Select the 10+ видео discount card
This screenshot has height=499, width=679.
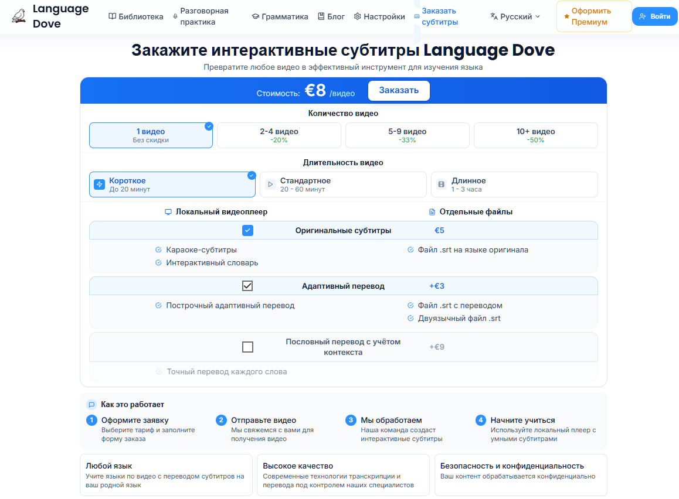tap(535, 135)
